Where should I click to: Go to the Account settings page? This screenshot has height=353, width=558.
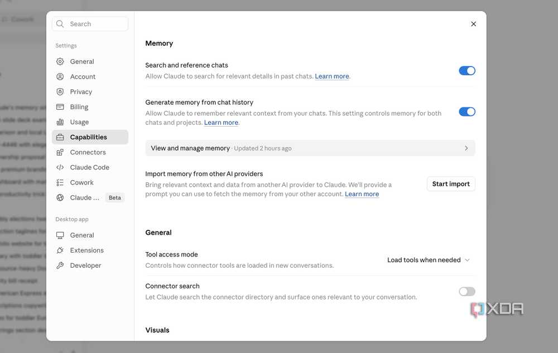pos(90,76)
